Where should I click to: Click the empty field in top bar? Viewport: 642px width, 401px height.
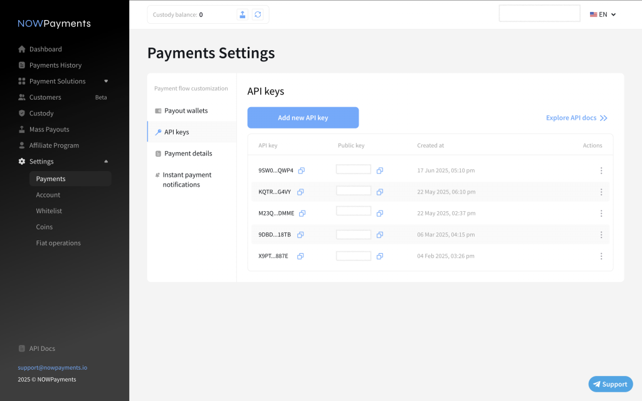[x=539, y=14]
